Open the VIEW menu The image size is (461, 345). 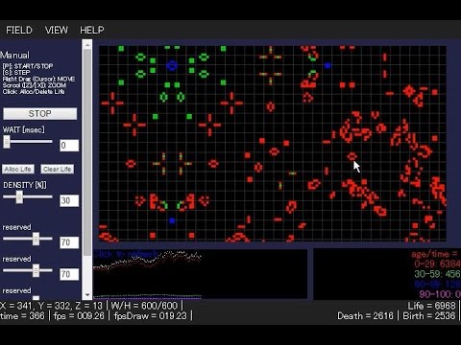pyautogui.click(x=57, y=30)
